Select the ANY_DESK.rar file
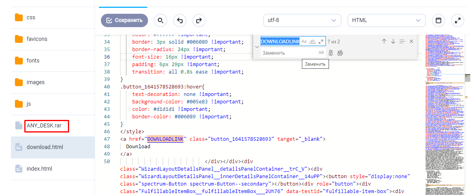475x195 pixels. pos(53,126)
